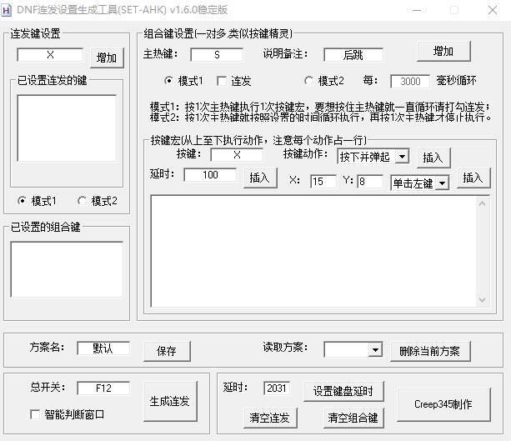Click the 3000 毫秒循环 interval field
This screenshot has width=511, height=441.
pos(410,81)
